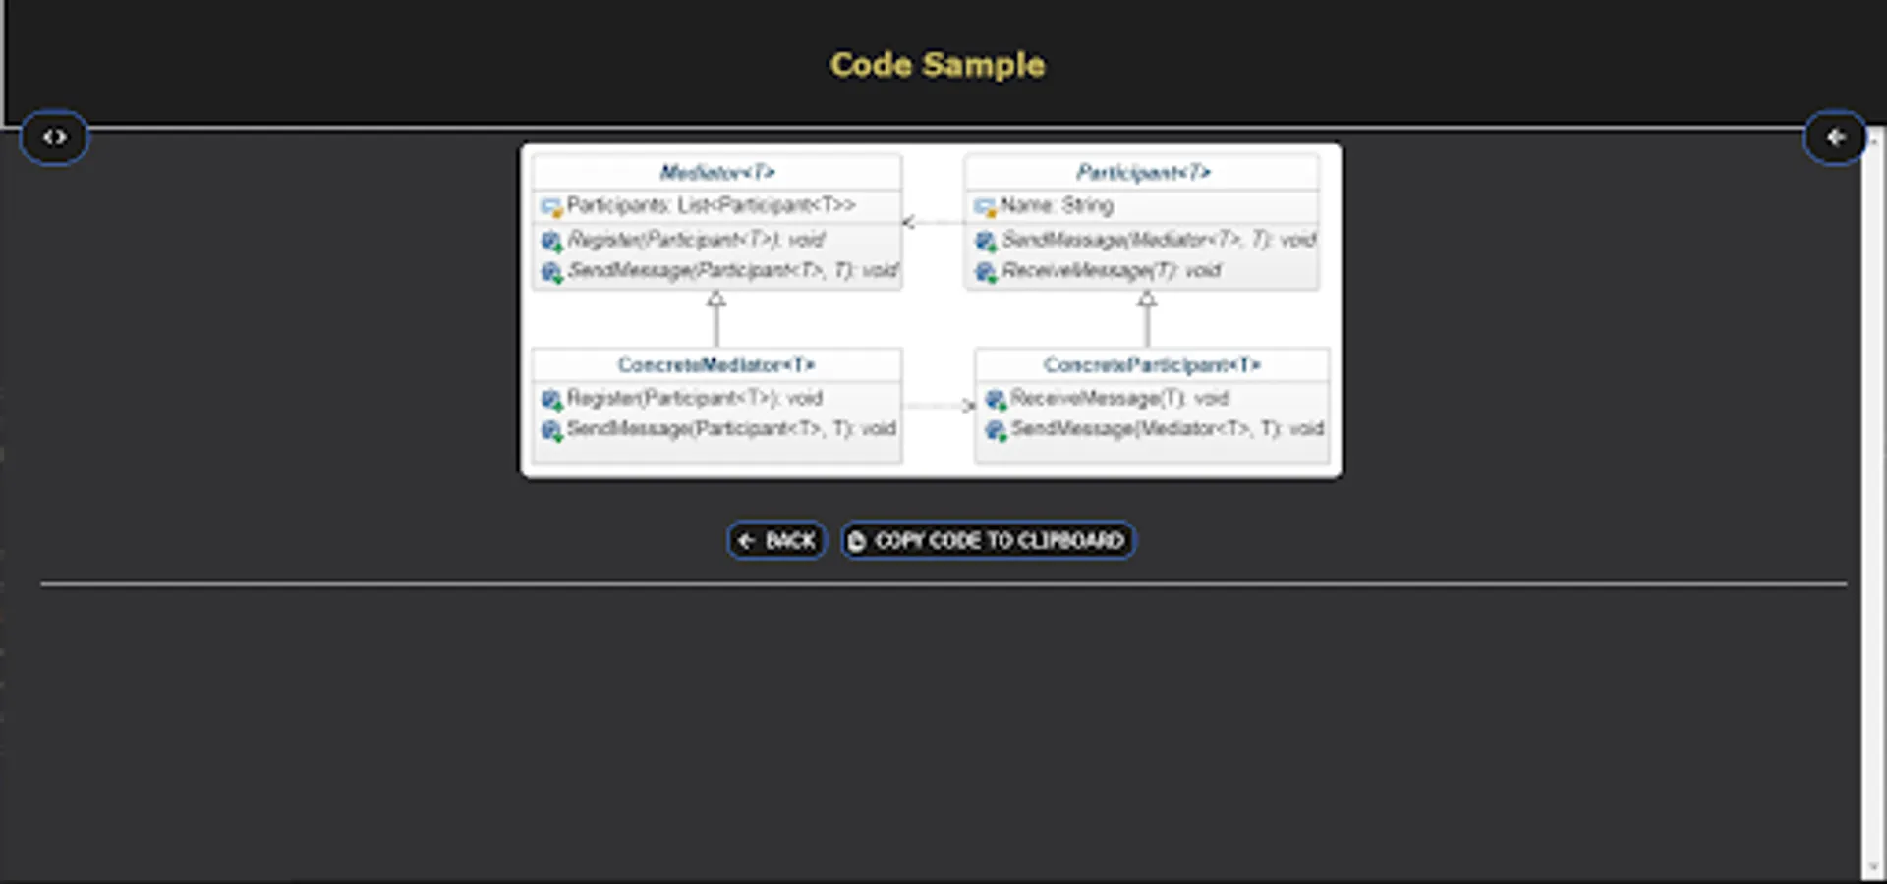The height and width of the screenshot is (884, 1887).
Task: Click the property icon beside Name: String
Action: coord(985,206)
